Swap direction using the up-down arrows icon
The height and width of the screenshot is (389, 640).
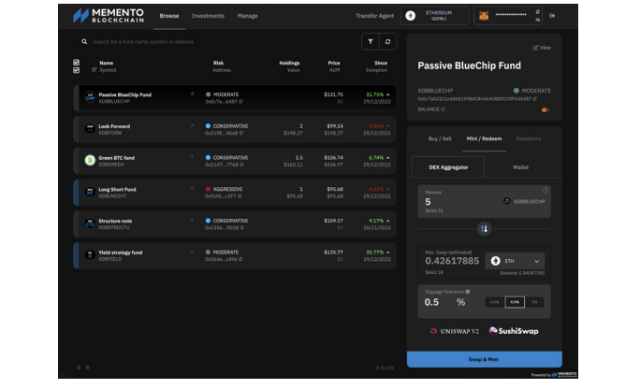click(x=484, y=228)
